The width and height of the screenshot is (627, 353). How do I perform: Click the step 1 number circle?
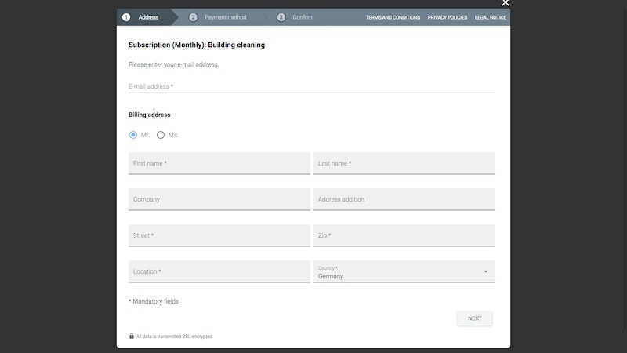[x=126, y=17]
